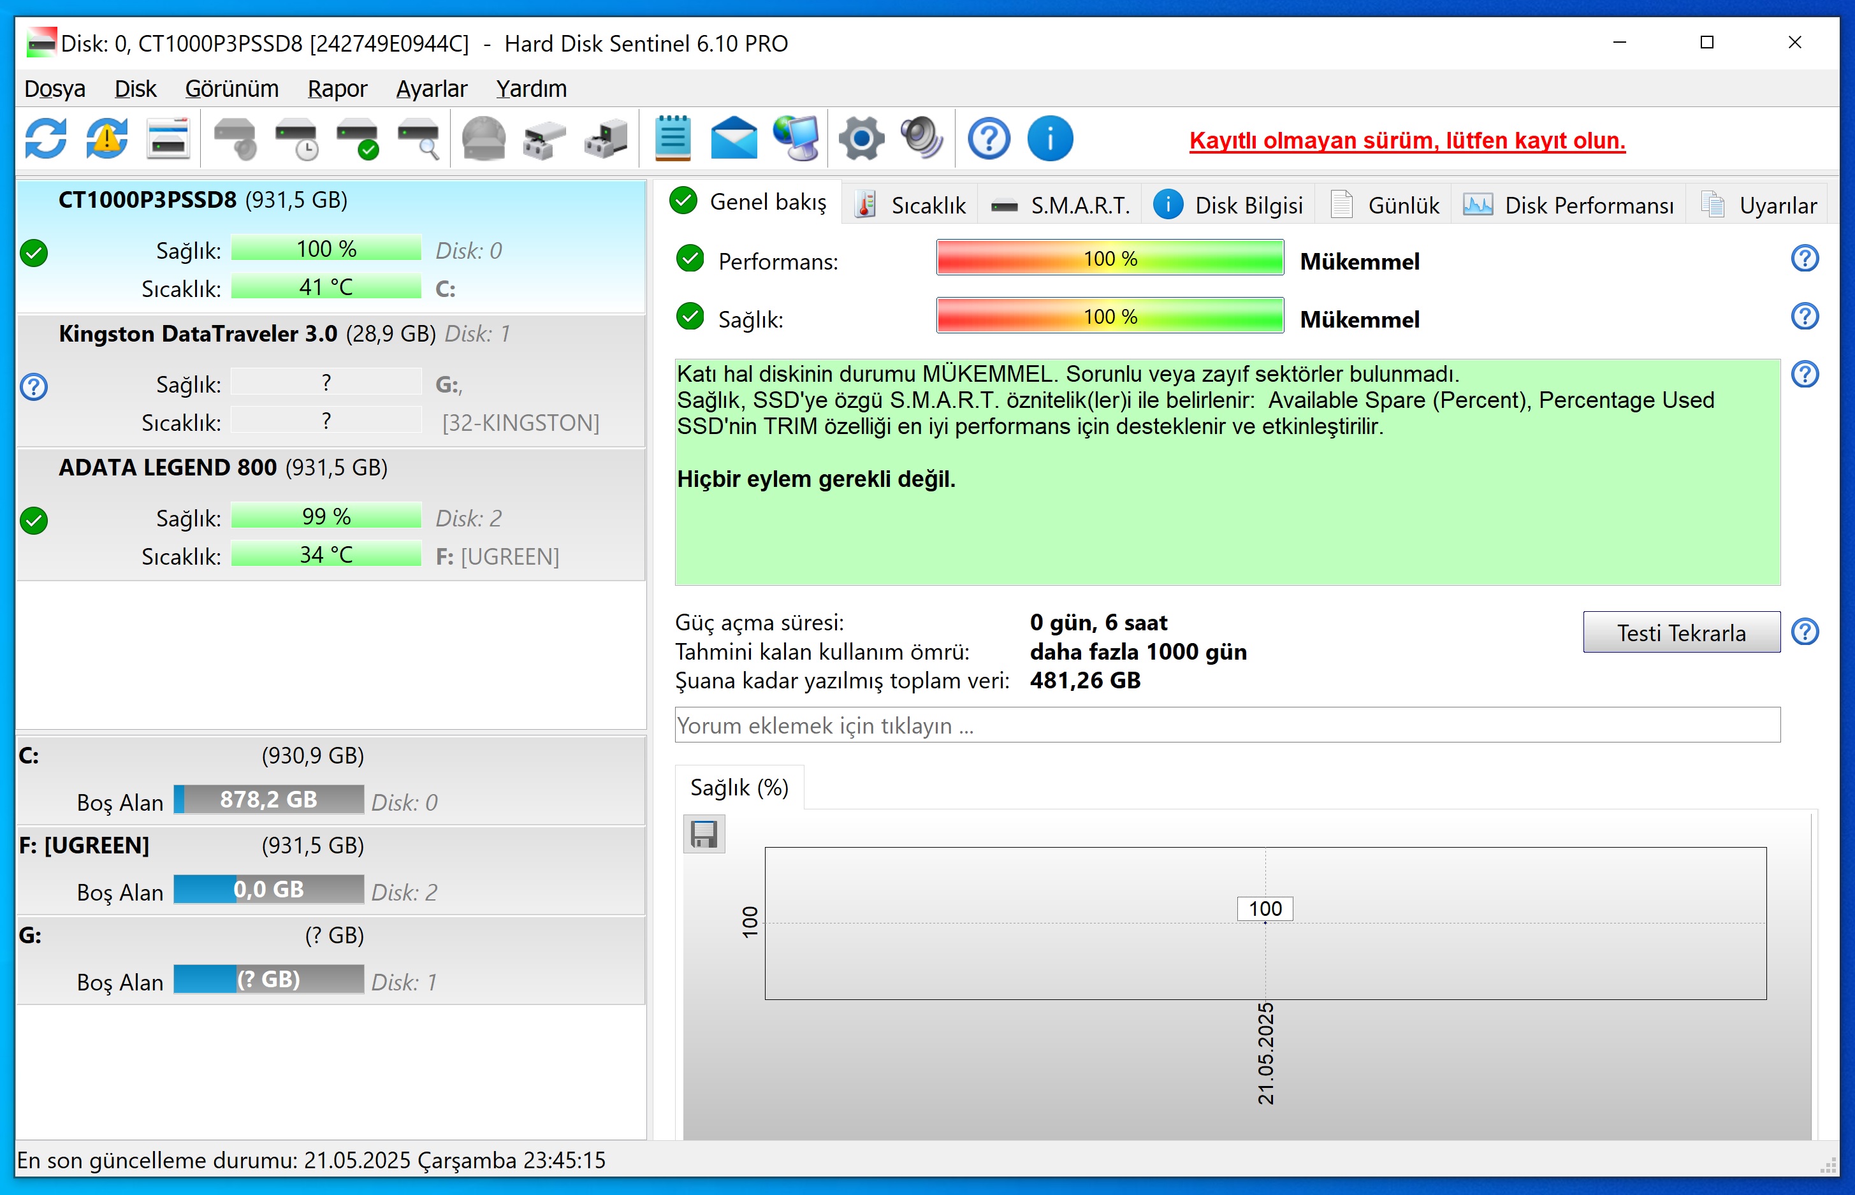Image resolution: width=1855 pixels, height=1195 pixels.
Task: Open the Yardım menu
Action: click(531, 89)
